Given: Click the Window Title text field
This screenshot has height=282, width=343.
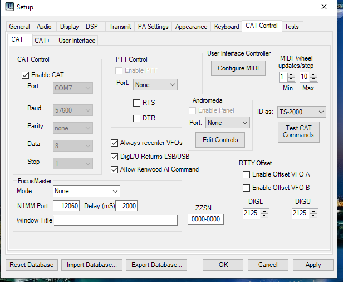Looking at the screenshot, I should pos(115,221).
